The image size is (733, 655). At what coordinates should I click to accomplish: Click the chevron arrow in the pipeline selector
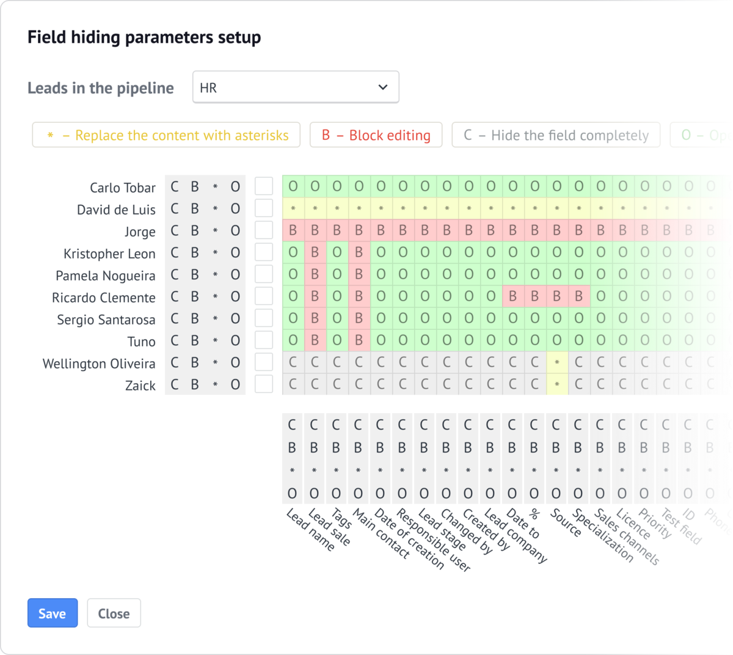[x=383, y=87]
